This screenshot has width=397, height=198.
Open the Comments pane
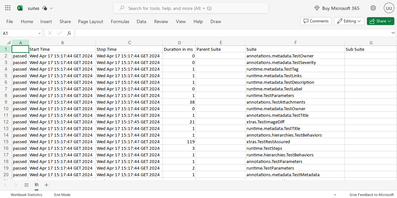pos(316,21)
